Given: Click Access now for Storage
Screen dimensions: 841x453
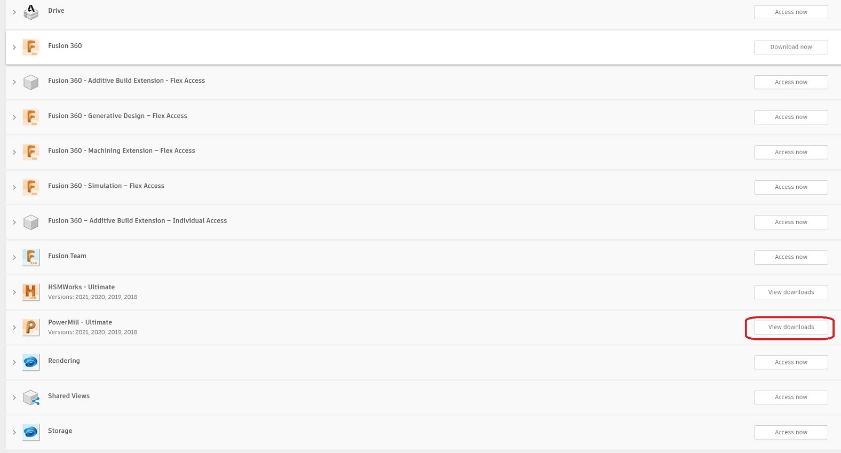Looking at the screenshot, I should (x=791, y=432).
